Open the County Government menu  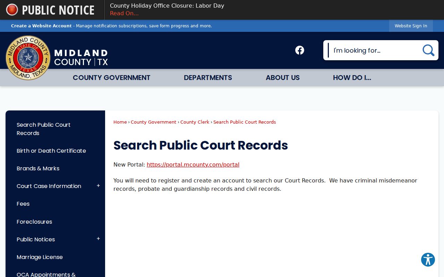111,78
